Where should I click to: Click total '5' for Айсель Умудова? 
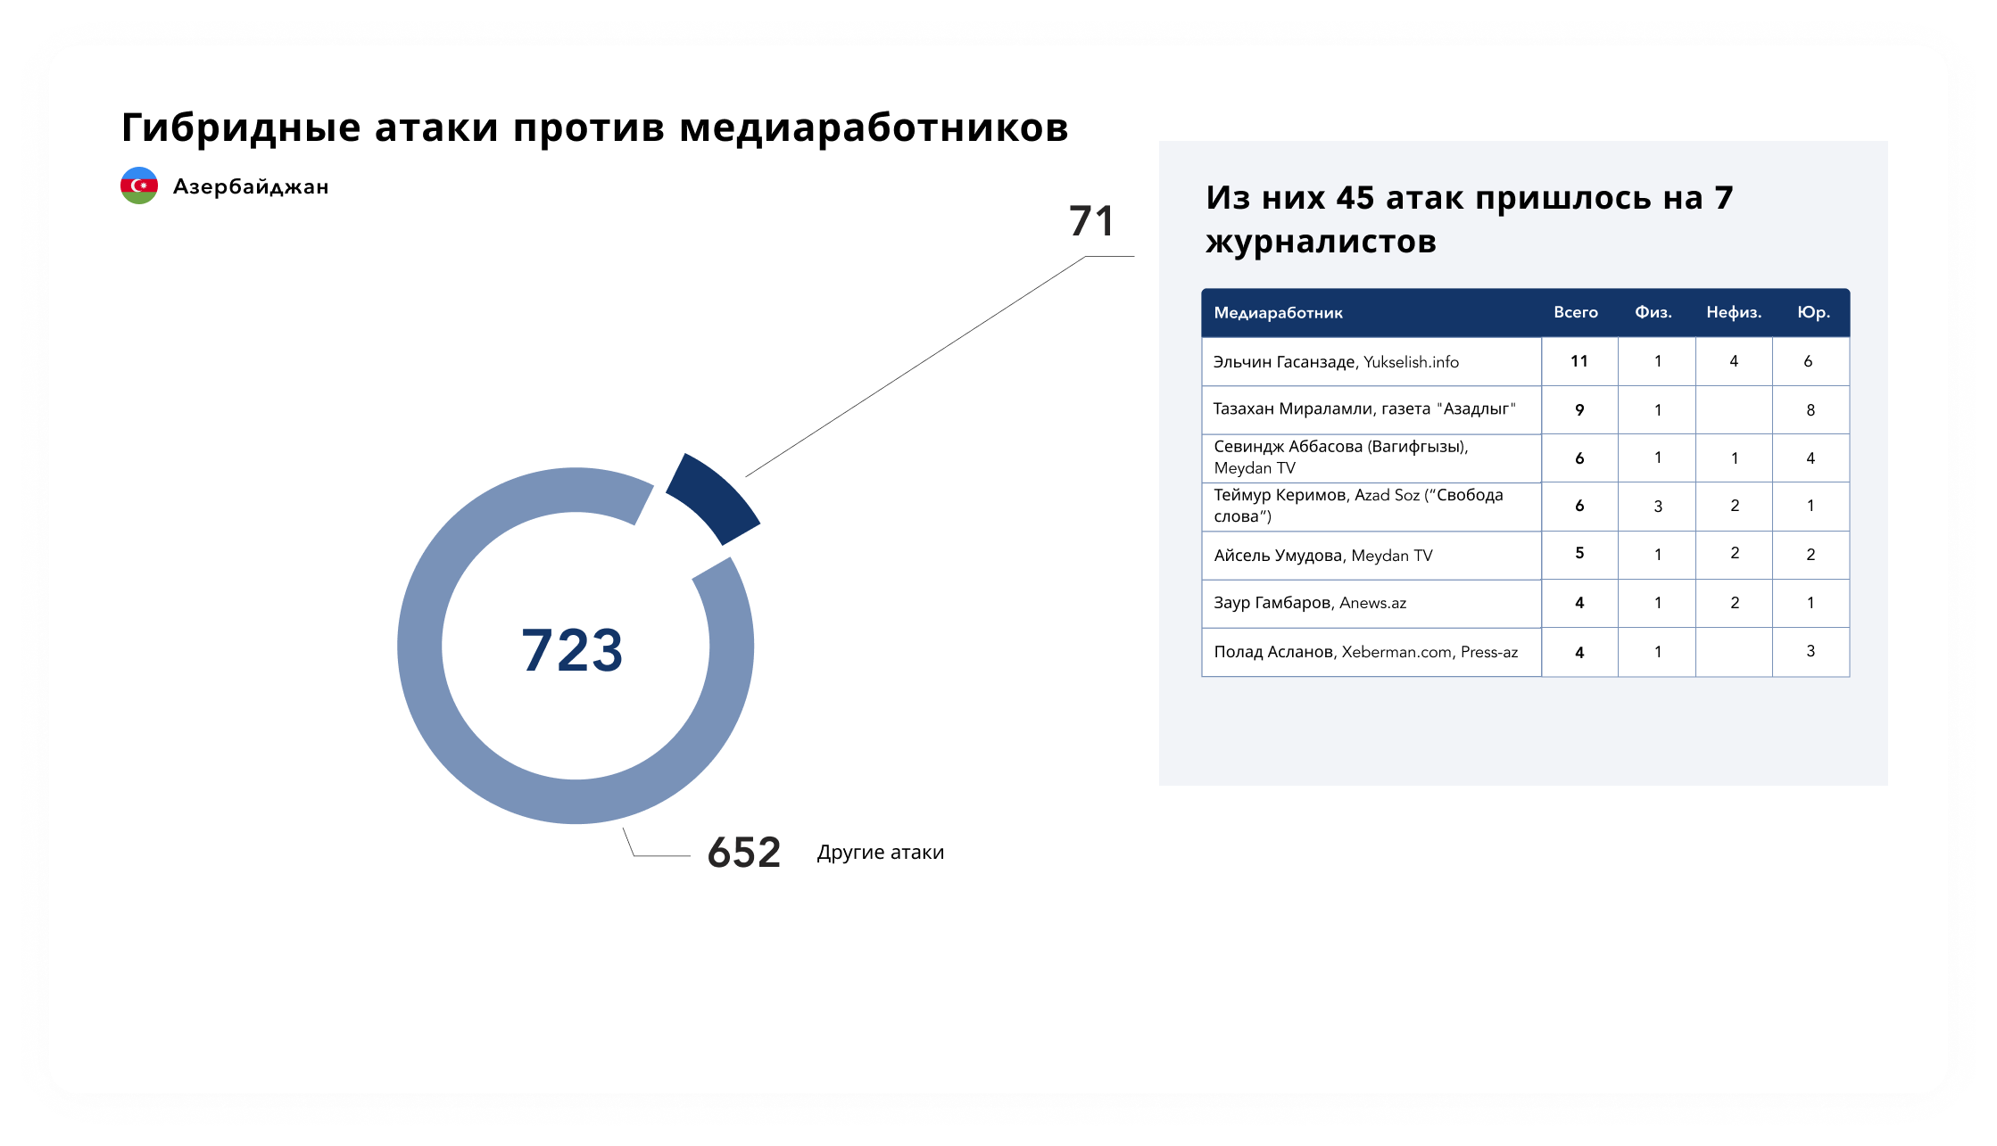pos(1579,553)
